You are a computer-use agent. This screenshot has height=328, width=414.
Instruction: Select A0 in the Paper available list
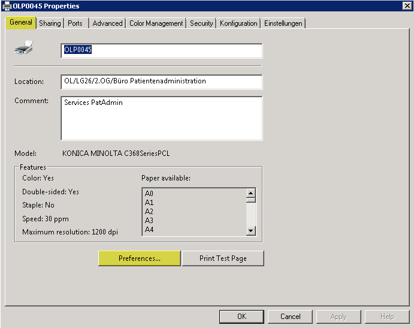pos(150,194)
